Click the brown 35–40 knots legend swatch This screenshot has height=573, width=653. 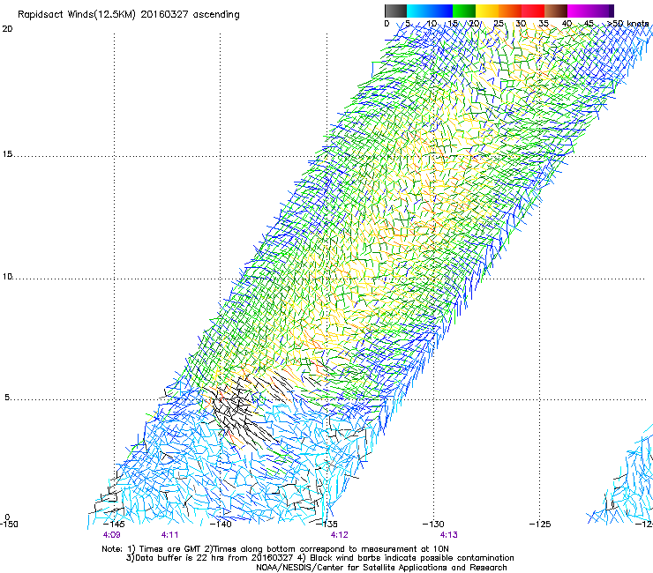click(556, 11)
